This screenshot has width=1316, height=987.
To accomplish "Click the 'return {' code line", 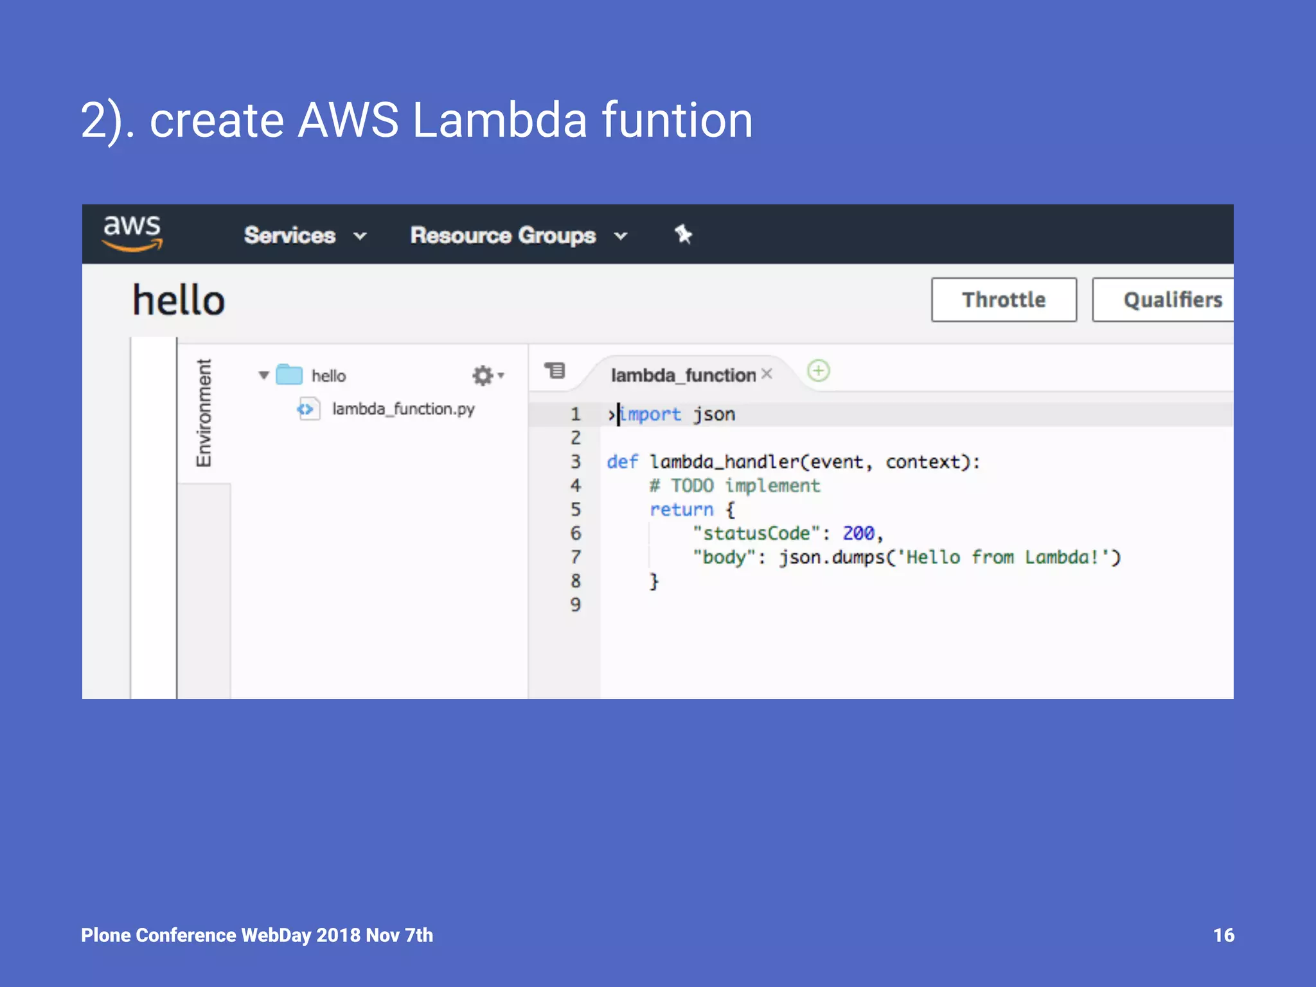I will 692,510.
